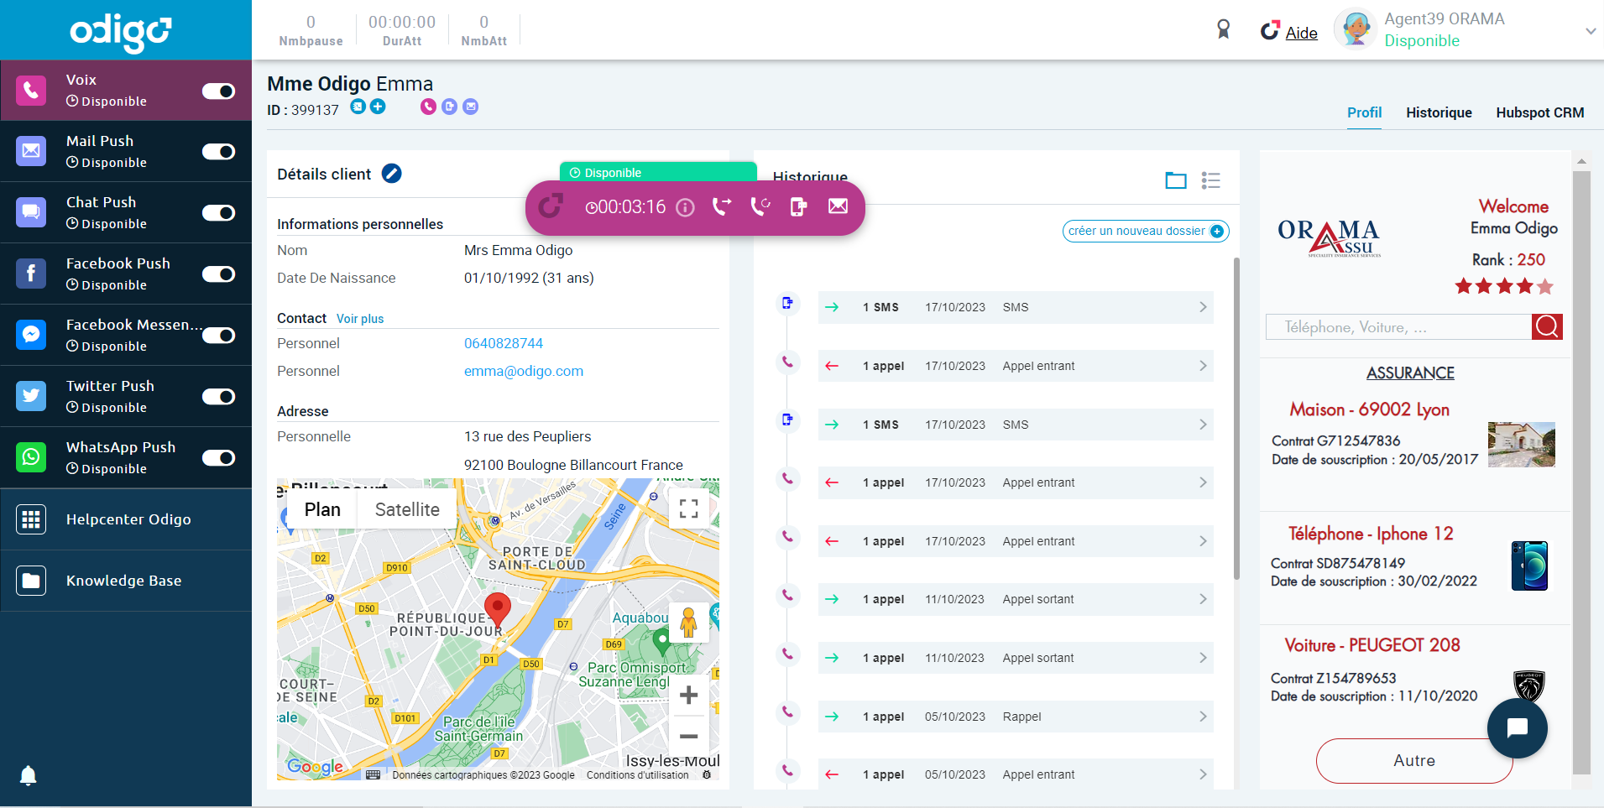Click créer un nouveau dossier button
This screenshot has height=808, width=1604.
[x=1145, y=231]
